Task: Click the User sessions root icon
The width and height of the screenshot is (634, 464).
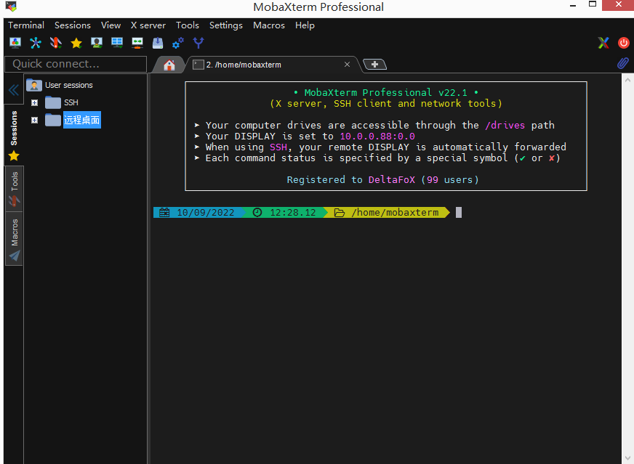Action: [x=34, y=85]
